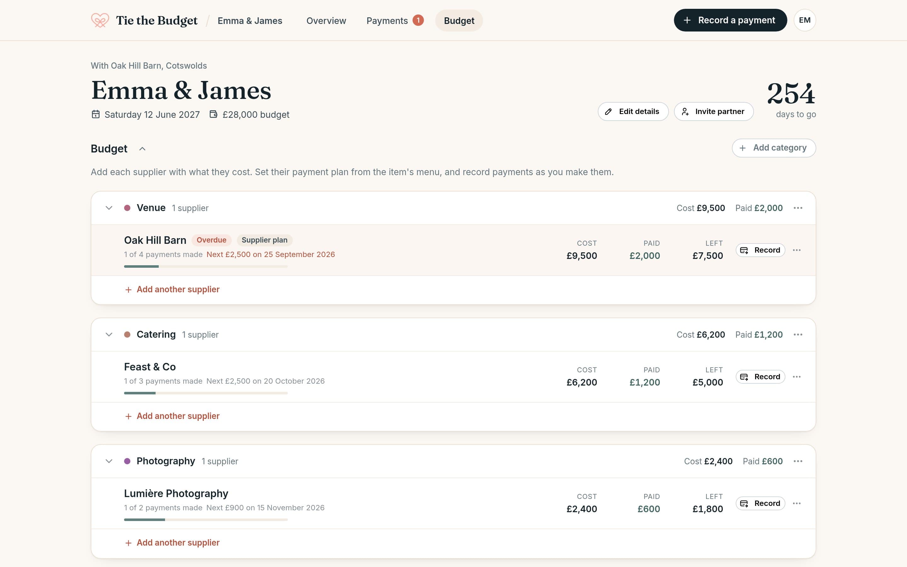Open the Oak Hill Barn row options menu

pyautogui.click(x=797, y=250)
